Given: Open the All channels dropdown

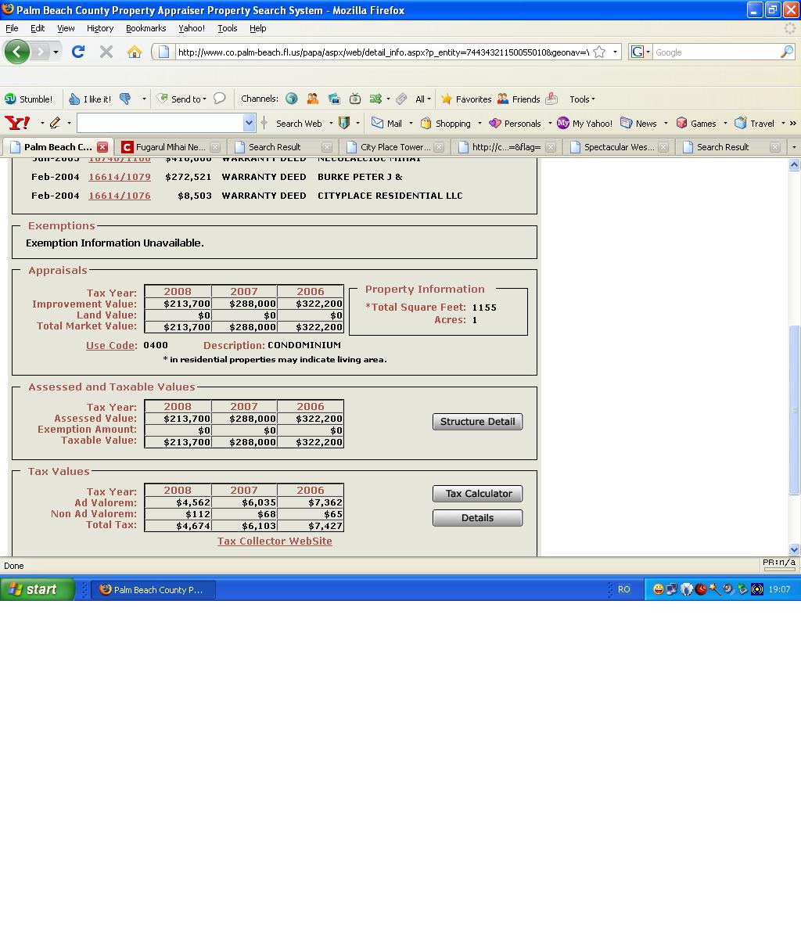Looking at the screenshot, I should coord(423,99).
